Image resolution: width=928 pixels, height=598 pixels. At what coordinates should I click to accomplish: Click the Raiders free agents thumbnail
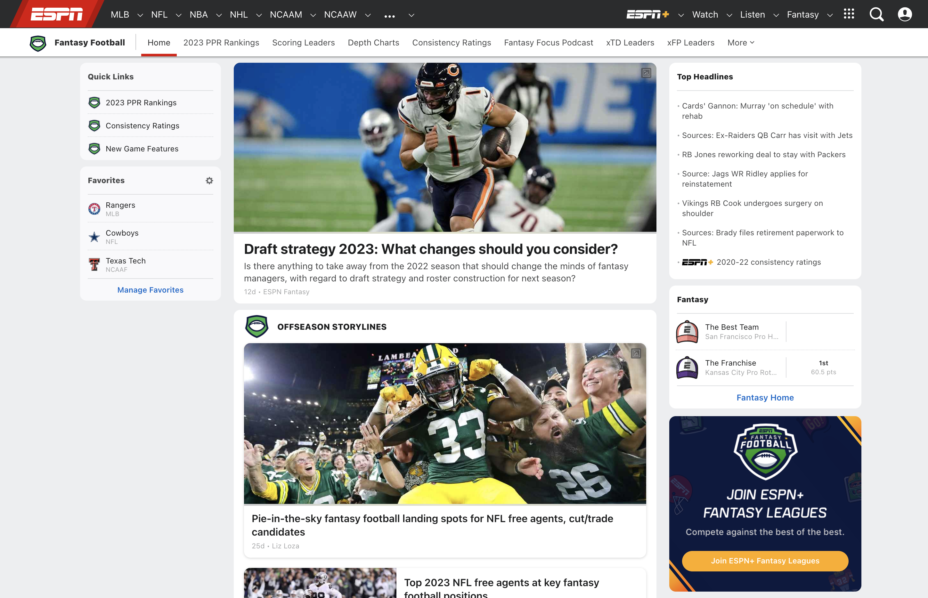(320, 583)
